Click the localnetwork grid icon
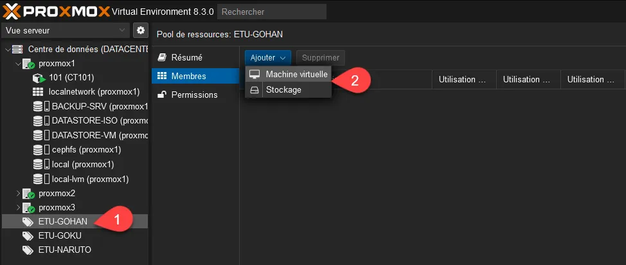Viewport: 626px width, 265px height. pos(37,92)
